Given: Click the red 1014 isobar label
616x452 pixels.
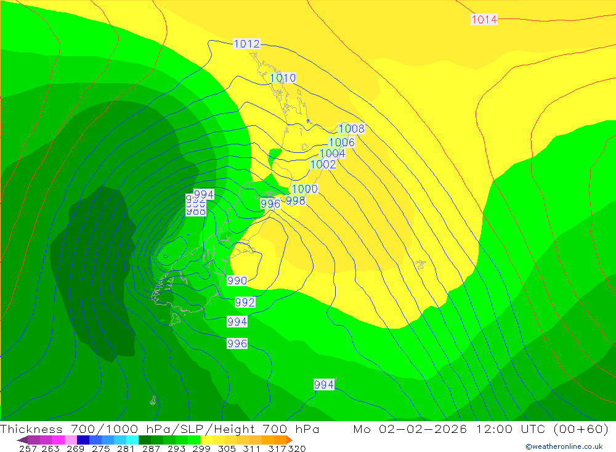Looking at the screenshot, I should [x=484, y=19].
